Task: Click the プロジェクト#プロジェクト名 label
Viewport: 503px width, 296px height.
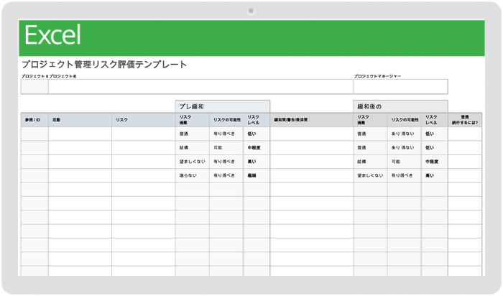Action: (x=49, y=76)
